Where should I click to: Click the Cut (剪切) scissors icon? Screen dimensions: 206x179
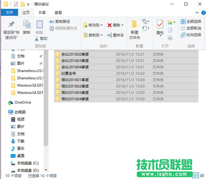[37, 39]
